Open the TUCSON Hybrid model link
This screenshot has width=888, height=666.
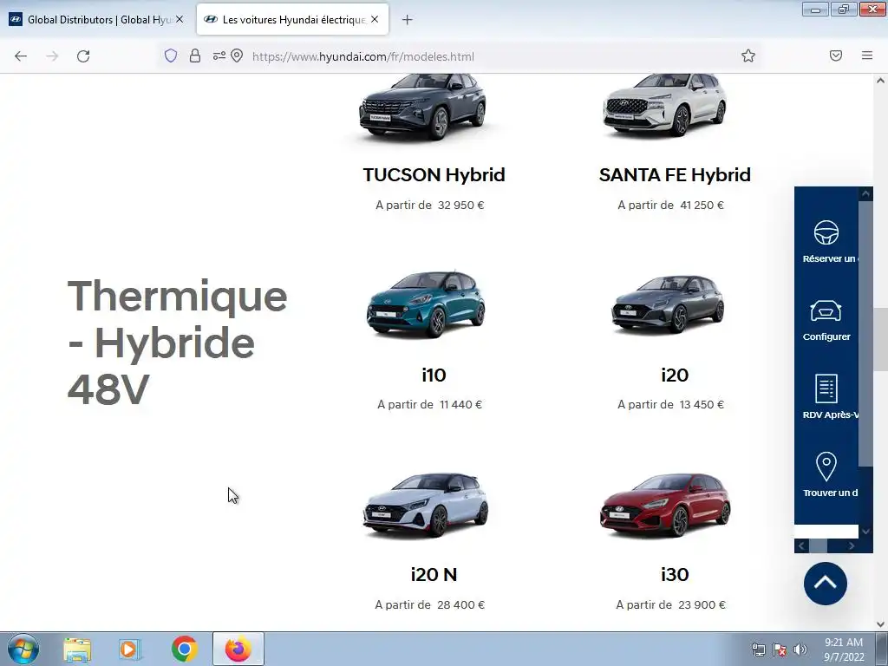(x=434, y=175)
